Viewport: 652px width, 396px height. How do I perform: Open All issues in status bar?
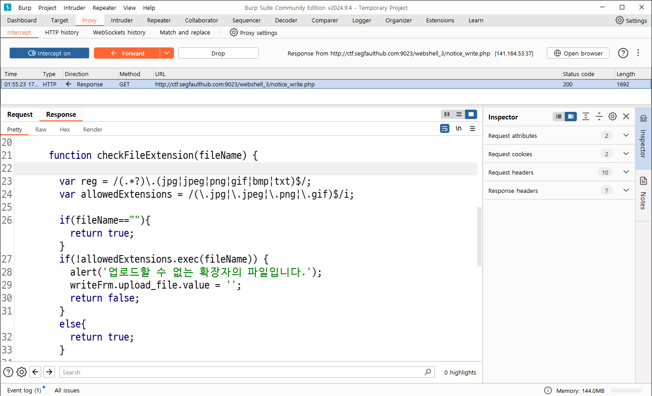point(67,390)
